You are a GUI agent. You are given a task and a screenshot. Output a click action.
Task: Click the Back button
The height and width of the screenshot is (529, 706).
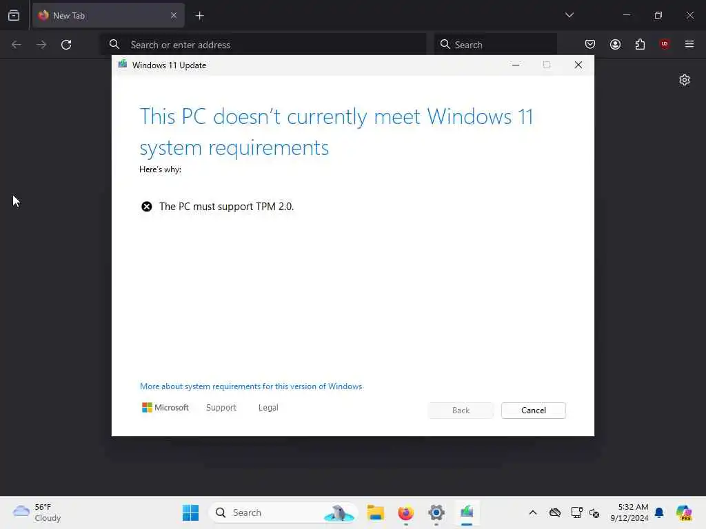point(461,411)
